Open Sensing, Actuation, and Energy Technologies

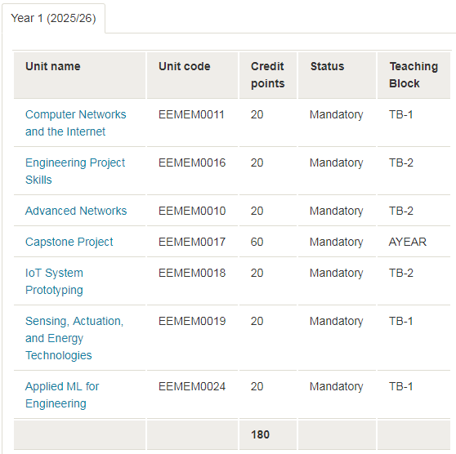74,338
